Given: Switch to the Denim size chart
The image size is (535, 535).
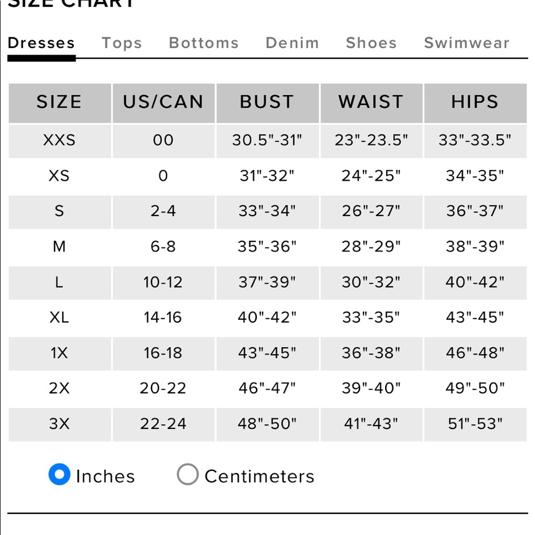Looking at the screenshot, I should [x=293, y=43].
